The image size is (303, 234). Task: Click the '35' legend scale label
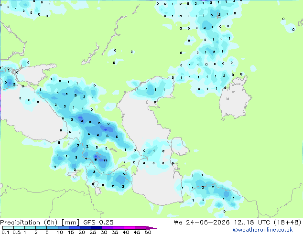point(115,232)
